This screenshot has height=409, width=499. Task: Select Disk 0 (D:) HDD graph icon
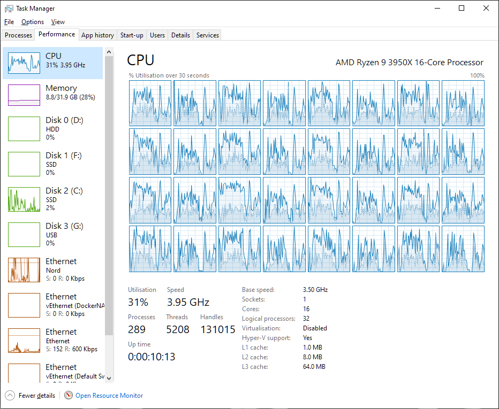(24, 128)
